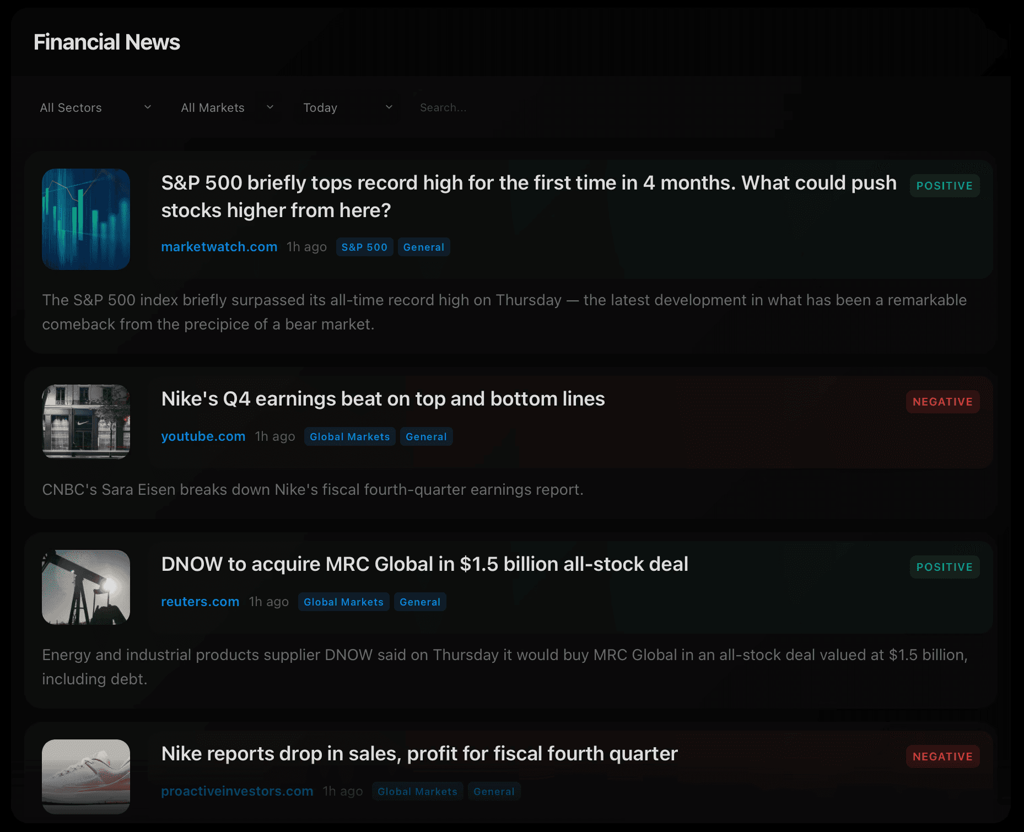Click NEGATIVE badge on Nike sales drop article

[943, 757]
